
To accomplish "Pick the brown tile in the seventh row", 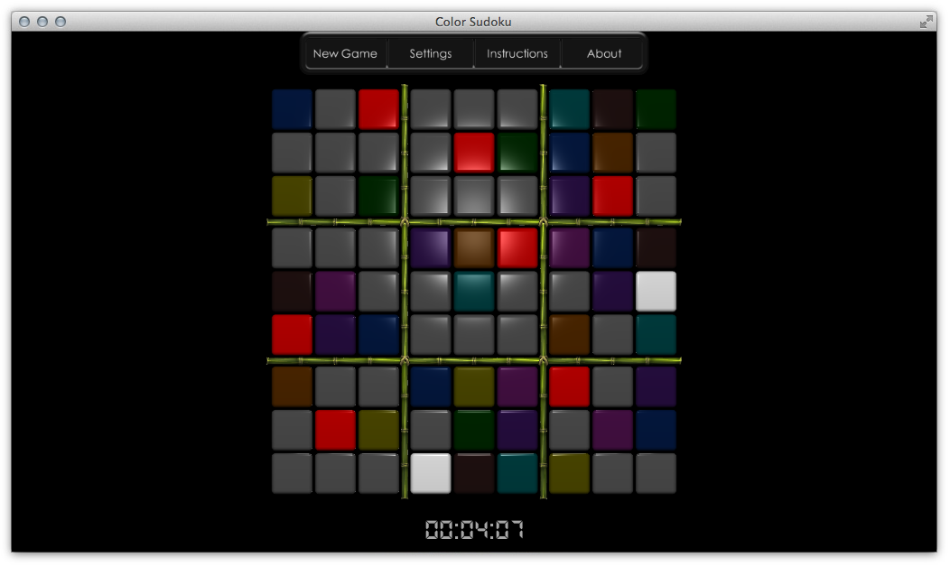I will point(292,386).
